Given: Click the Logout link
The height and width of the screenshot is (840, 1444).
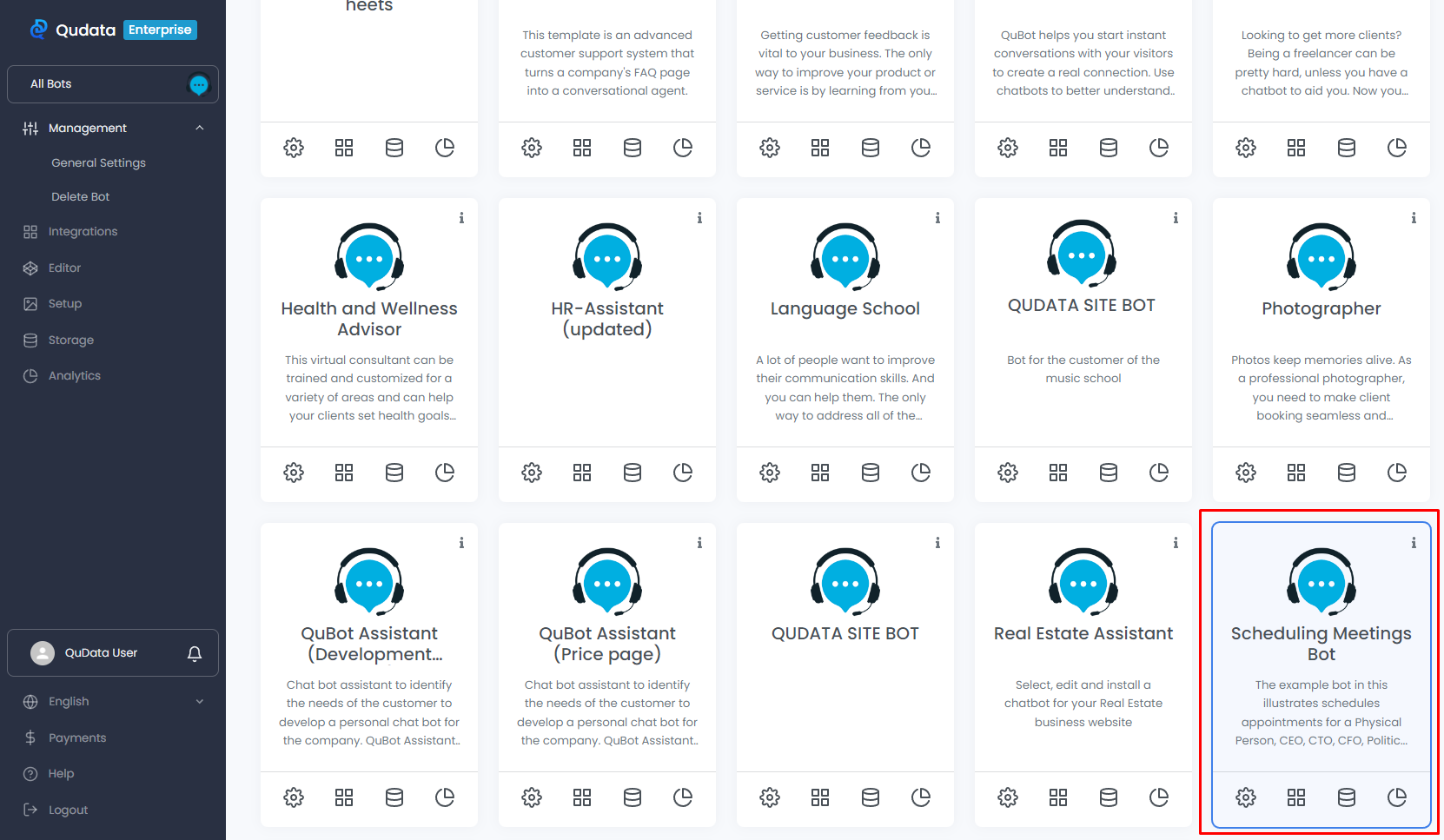Looking at the screenshot, I should [68, 810].
